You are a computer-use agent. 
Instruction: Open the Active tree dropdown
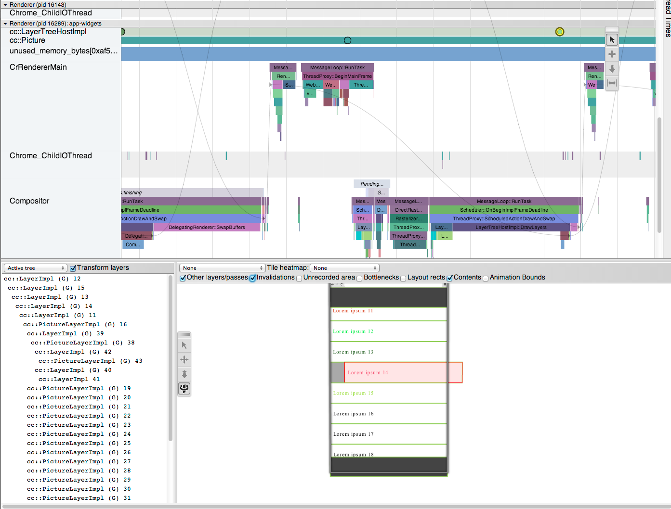coord(35,268)
